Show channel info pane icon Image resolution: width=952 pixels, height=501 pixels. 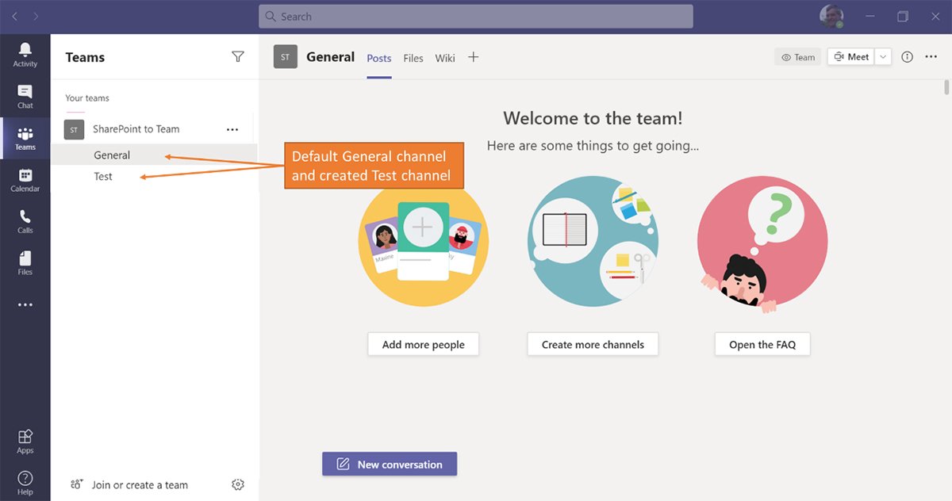[908, 57]
